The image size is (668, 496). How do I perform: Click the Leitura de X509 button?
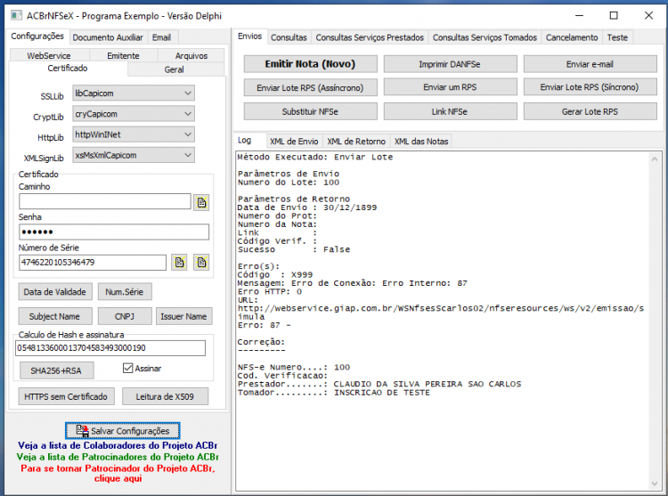166,396
